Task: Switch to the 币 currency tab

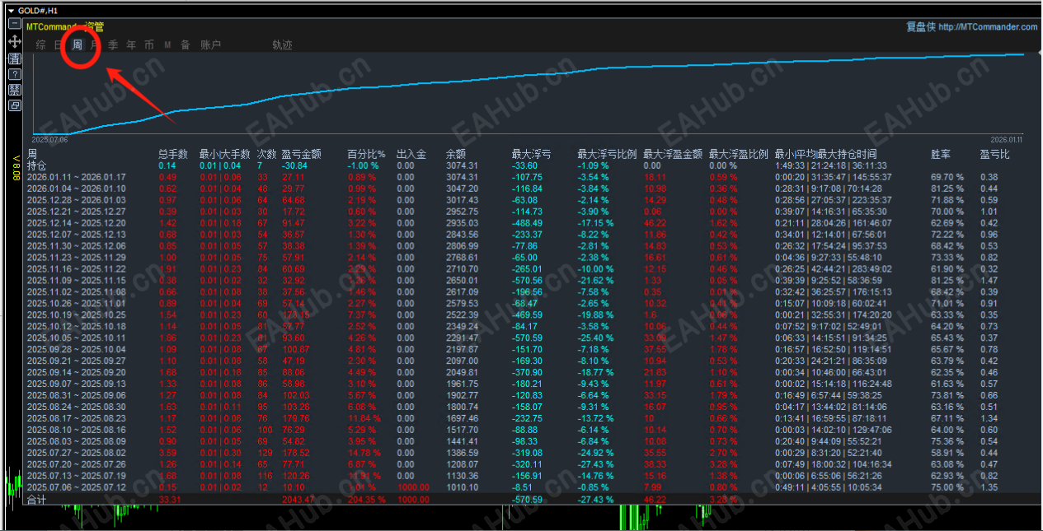Action: tap(149, 44)
